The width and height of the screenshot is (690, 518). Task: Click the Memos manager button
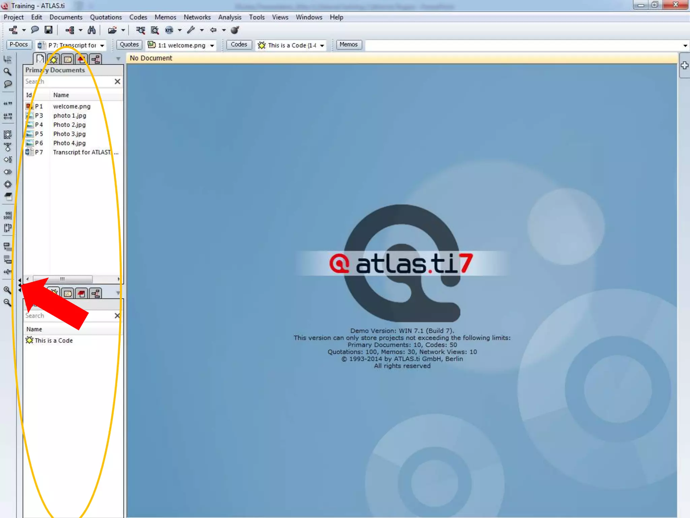(x=348, y=45)
